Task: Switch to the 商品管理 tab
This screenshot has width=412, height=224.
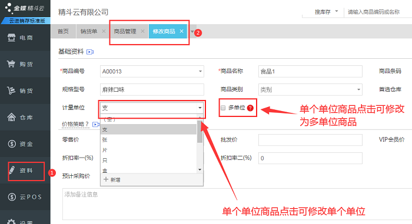Action: (x=125, y=31)
